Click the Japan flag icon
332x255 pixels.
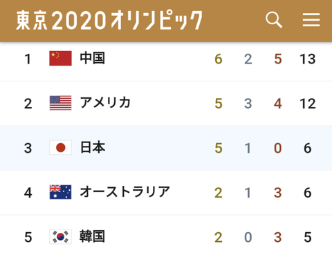(x=60, y=147)
